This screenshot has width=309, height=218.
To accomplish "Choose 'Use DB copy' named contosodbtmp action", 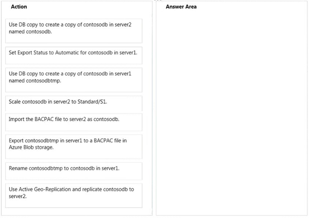I will tap(73, 80).
